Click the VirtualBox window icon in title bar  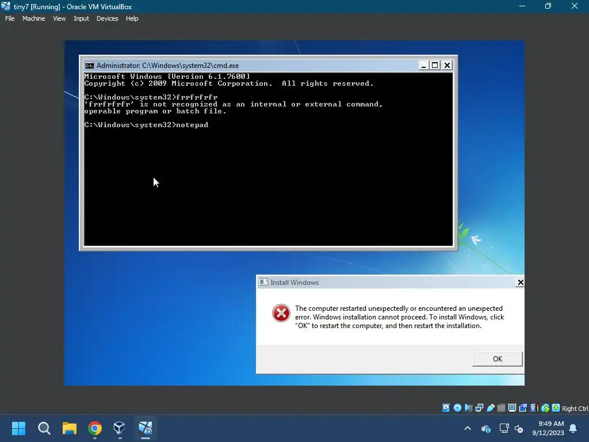pos(6,6)
